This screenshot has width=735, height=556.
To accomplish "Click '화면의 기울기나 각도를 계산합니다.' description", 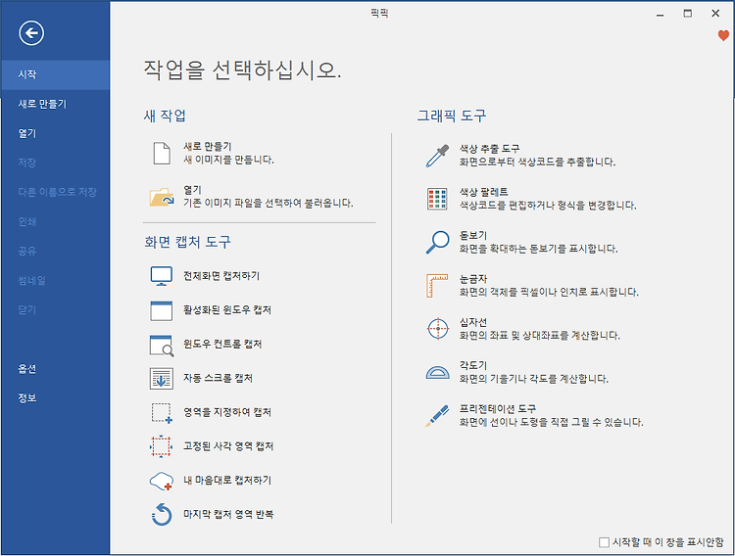I will [x=534, y=379].
